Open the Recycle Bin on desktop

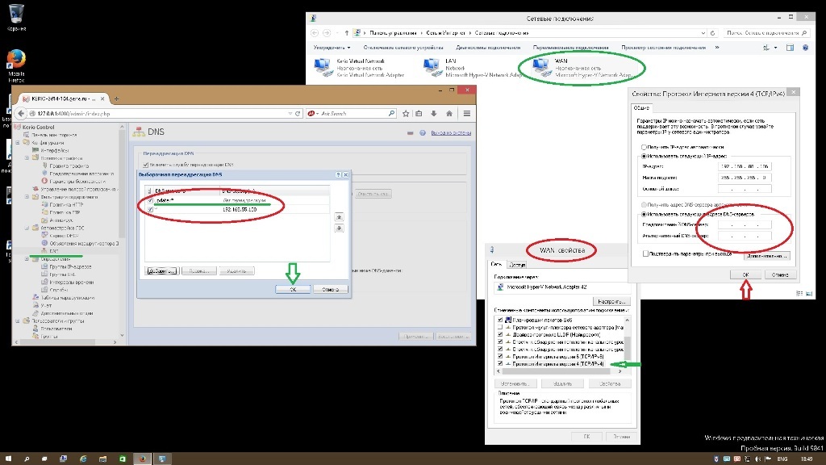pyautogui.click(x=16, y=15)
